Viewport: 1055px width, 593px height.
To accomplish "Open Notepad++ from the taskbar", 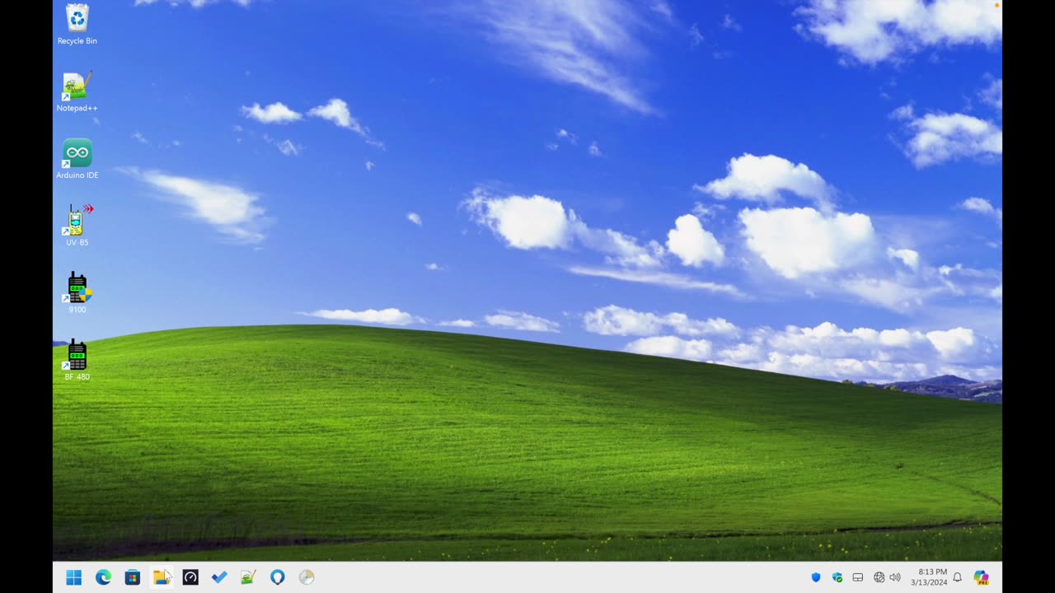I will [x=248, y=577].
